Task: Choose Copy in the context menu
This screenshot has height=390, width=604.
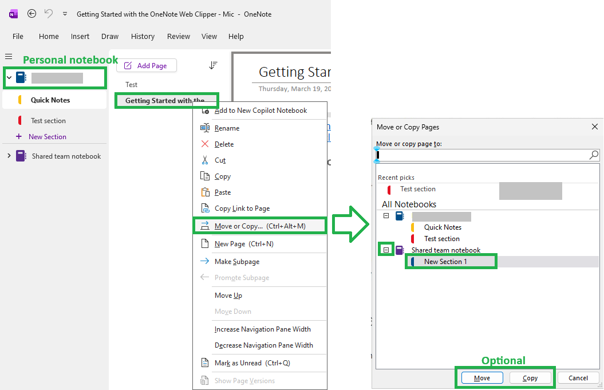Action: point(260,176)
